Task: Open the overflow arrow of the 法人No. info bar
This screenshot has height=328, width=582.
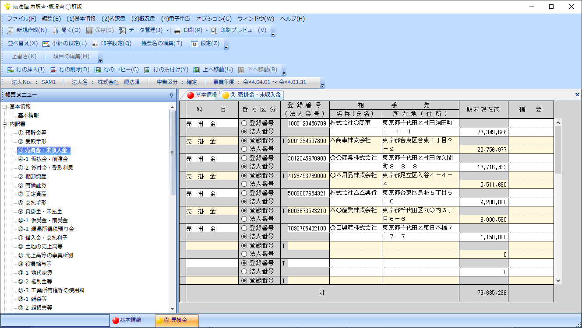Action: tap(323, 85)
